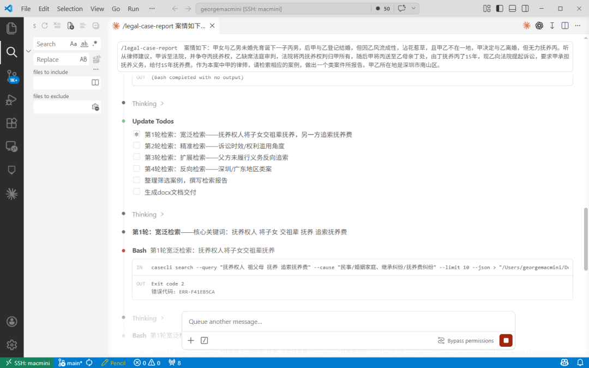The height and width of the screenshot is (368, 589).
Task: Open Source Control view with 1K+ badge
Action: click(x=11, y=76)
